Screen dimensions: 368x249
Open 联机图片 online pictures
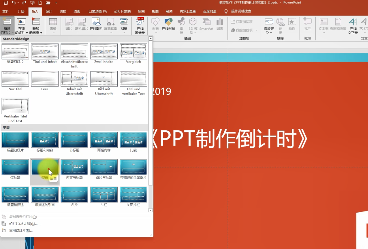coord(82,24)
